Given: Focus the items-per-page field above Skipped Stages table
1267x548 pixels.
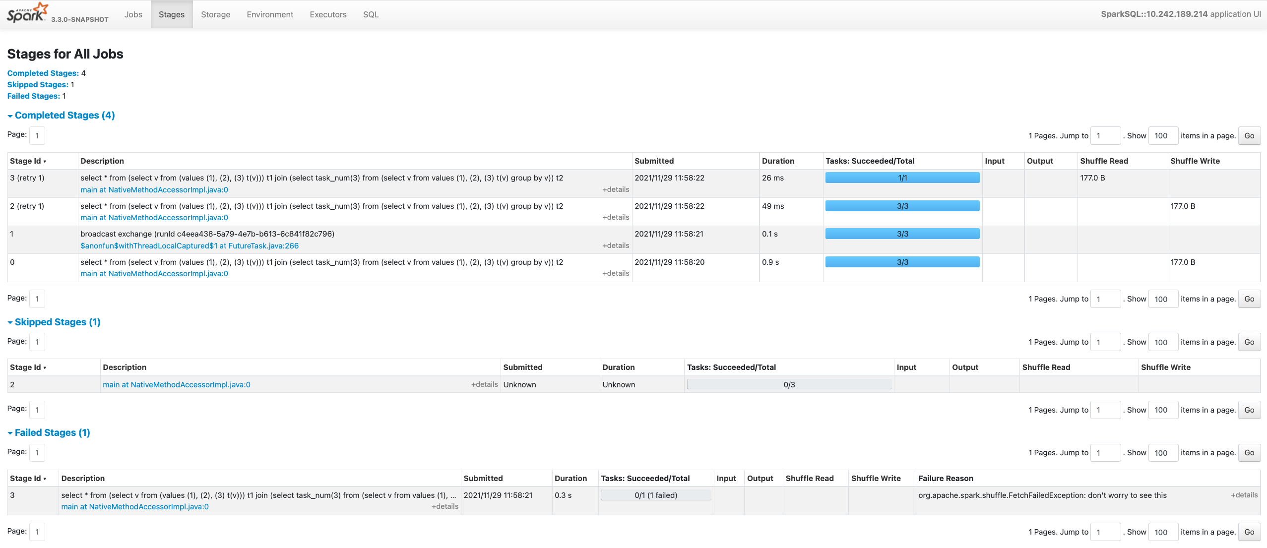Looking at the screenshot, I should point(1162,342).
